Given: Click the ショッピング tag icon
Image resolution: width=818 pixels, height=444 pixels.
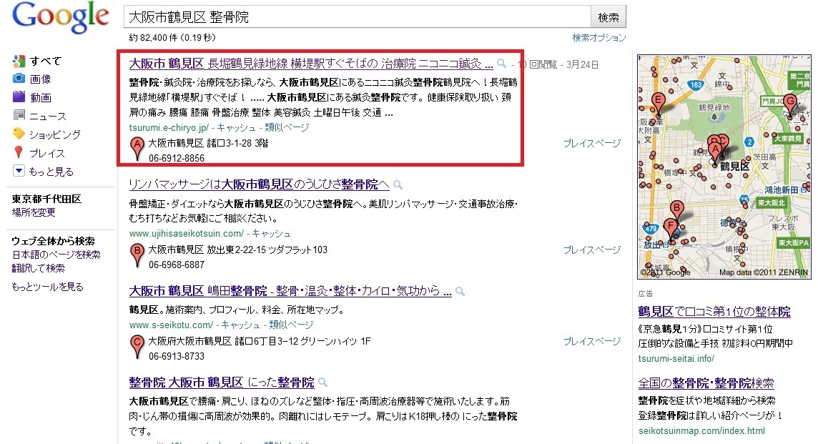Looking at the screenshot, I should coord(19,134).
